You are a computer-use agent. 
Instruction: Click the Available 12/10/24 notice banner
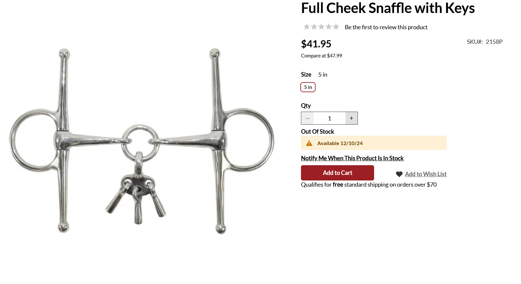pyautogui.click(x=374, y=143)
